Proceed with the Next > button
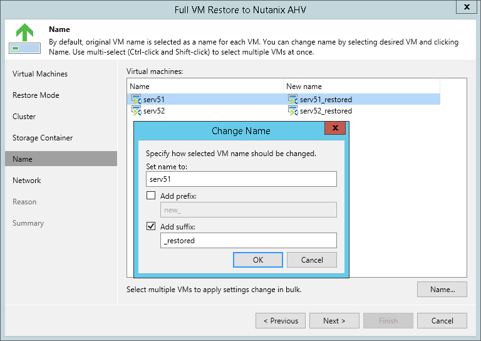This screenshot has width=481, height=341. [x=334, y=320]
